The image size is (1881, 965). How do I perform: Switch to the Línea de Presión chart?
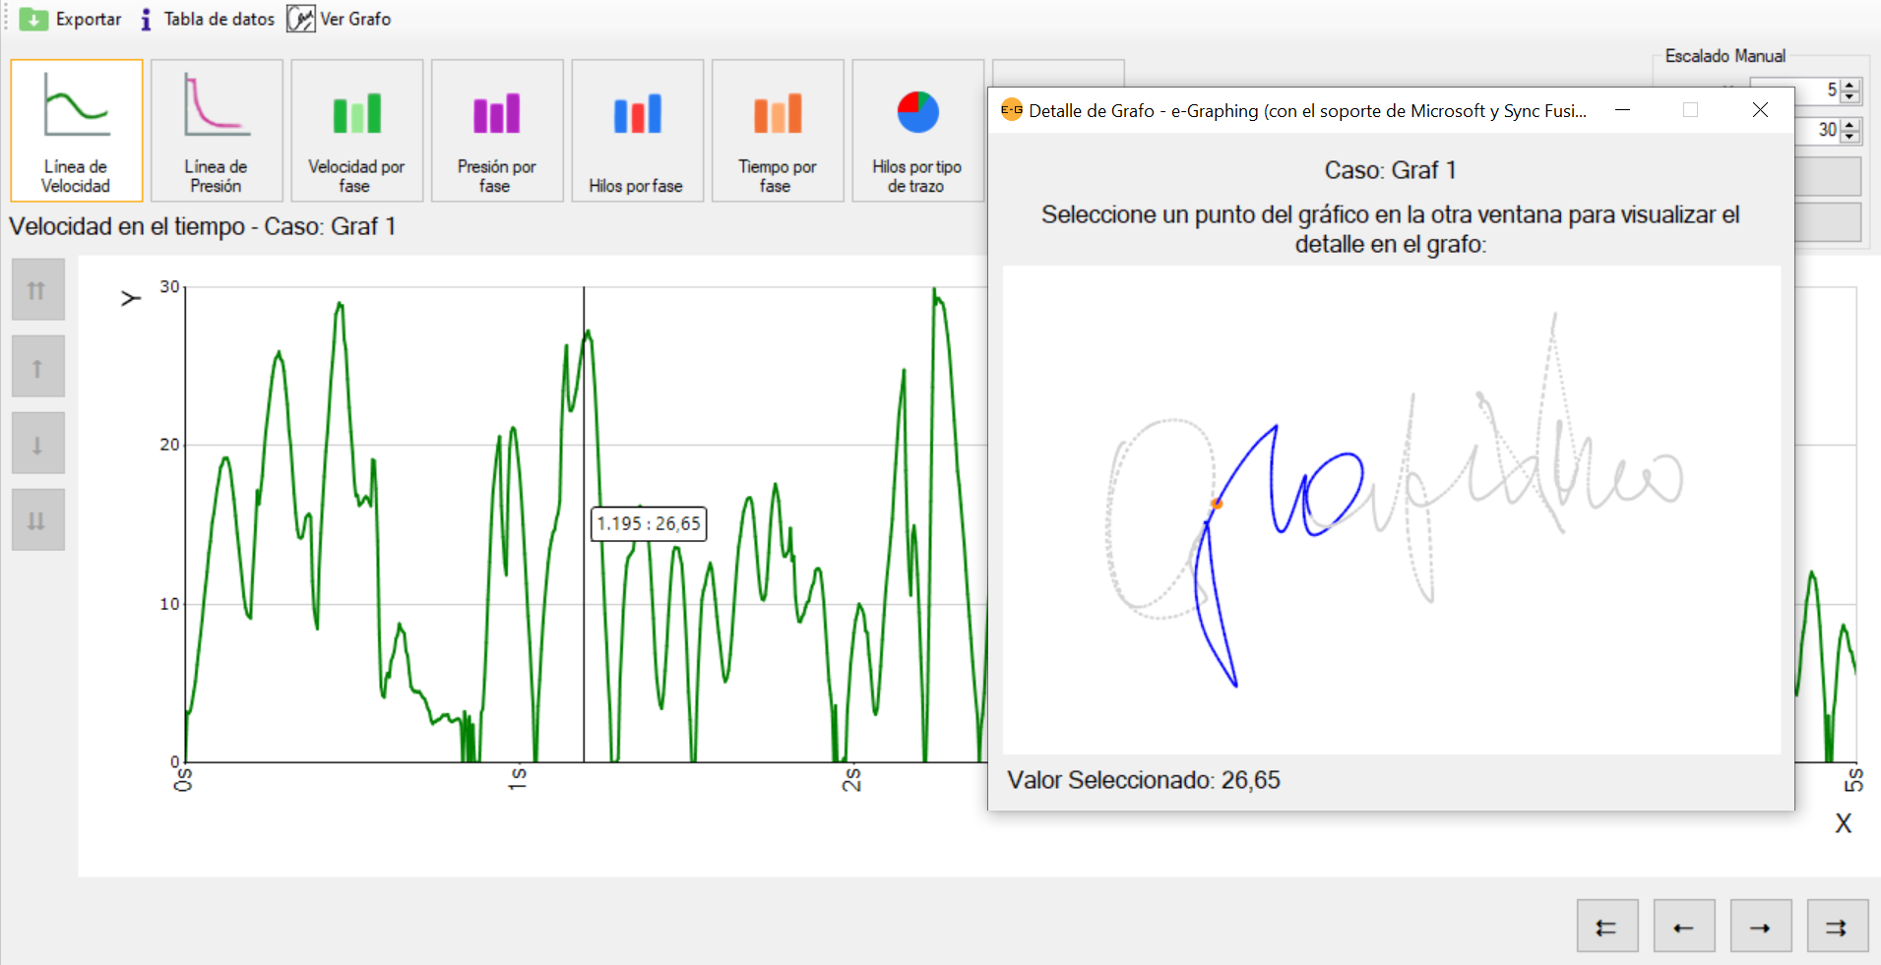click(217, 130)
